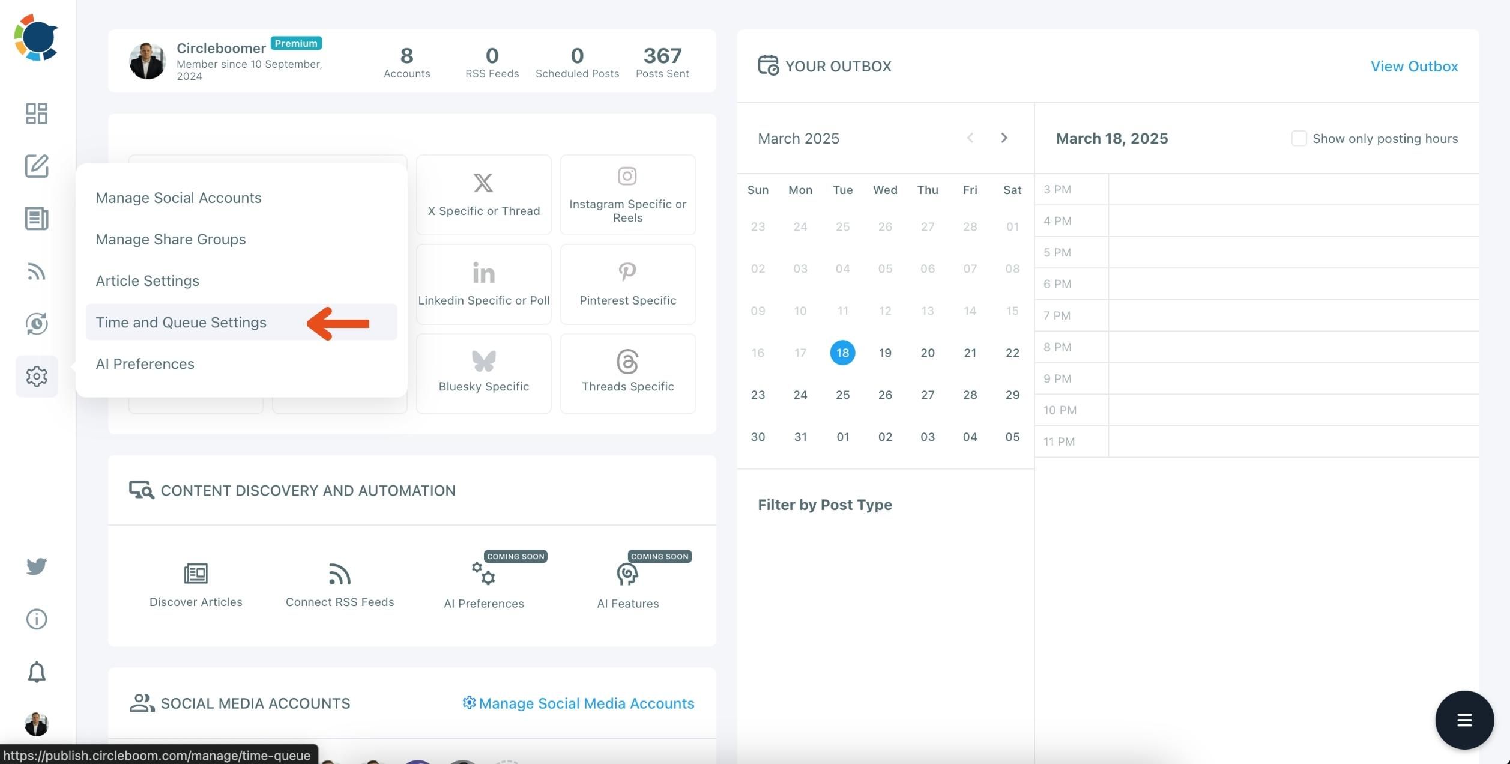The height and width of the screenshot is (764, 1510).
Task: Open the RSS feed icon in sidebar
Action: 37,271
